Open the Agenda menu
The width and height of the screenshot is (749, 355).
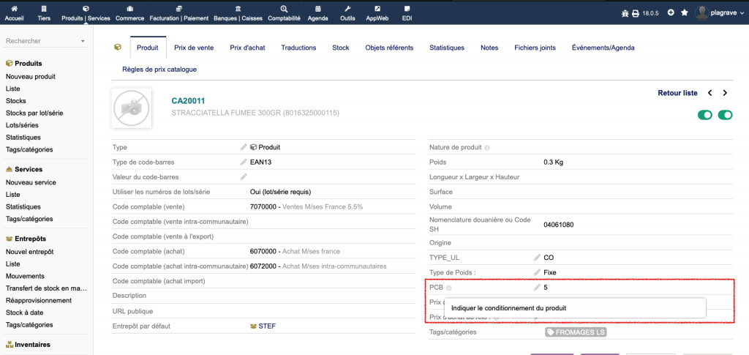pos(317,13)
